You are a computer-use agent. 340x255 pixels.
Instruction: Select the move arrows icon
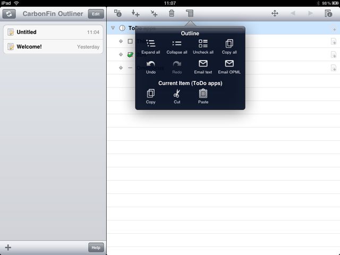click(275, 13)
